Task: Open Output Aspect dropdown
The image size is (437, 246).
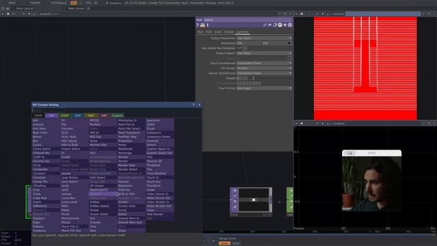Action: coord(264,53)
